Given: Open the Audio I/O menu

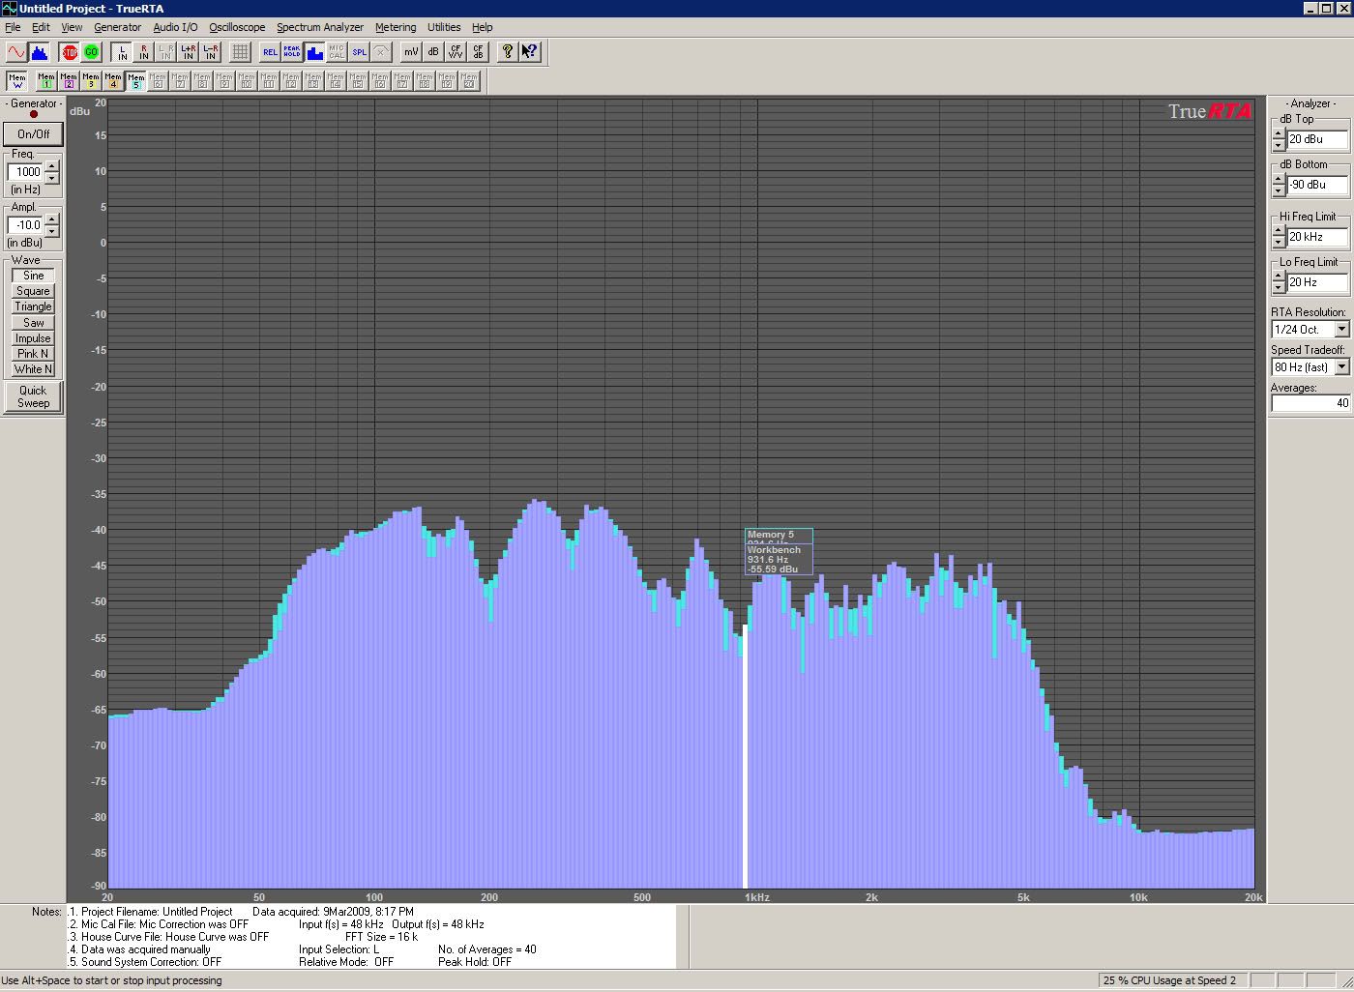Looking at the screenshot, I should tap(175, 27).
